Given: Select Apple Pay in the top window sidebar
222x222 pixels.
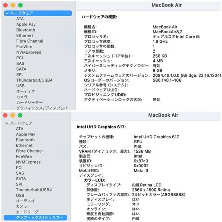Looking at the screenshot, I should [x=26, y=24].
